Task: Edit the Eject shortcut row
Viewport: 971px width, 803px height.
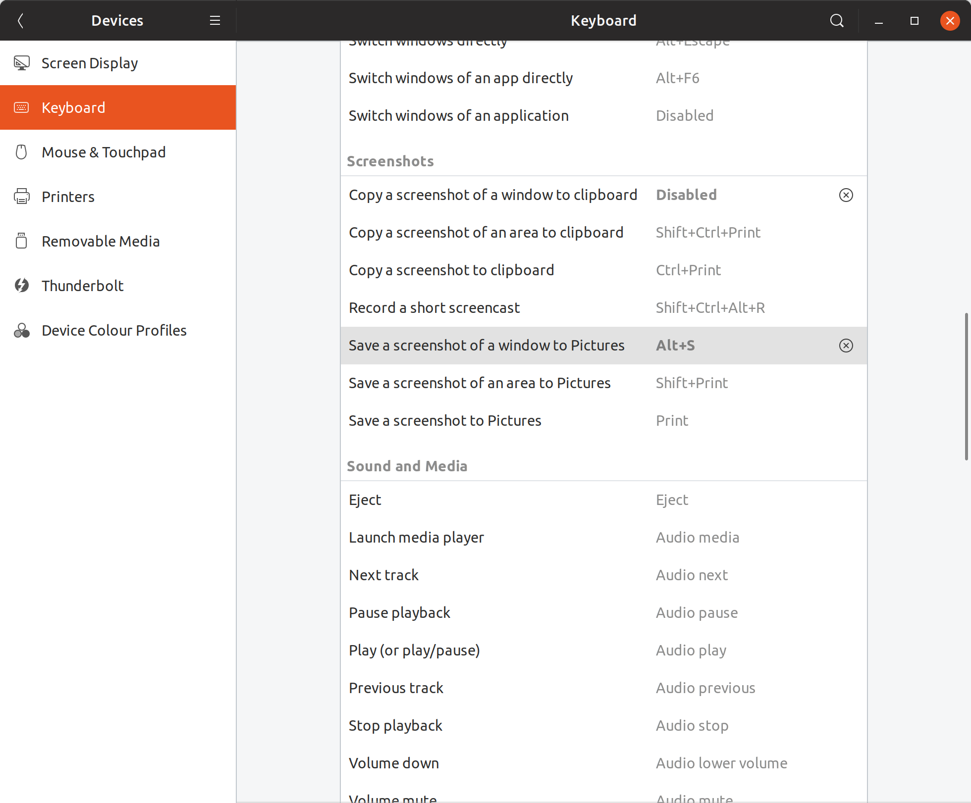Action: 604,500
